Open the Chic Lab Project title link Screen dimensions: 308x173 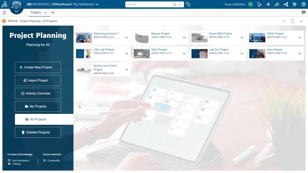click(104, 50)
